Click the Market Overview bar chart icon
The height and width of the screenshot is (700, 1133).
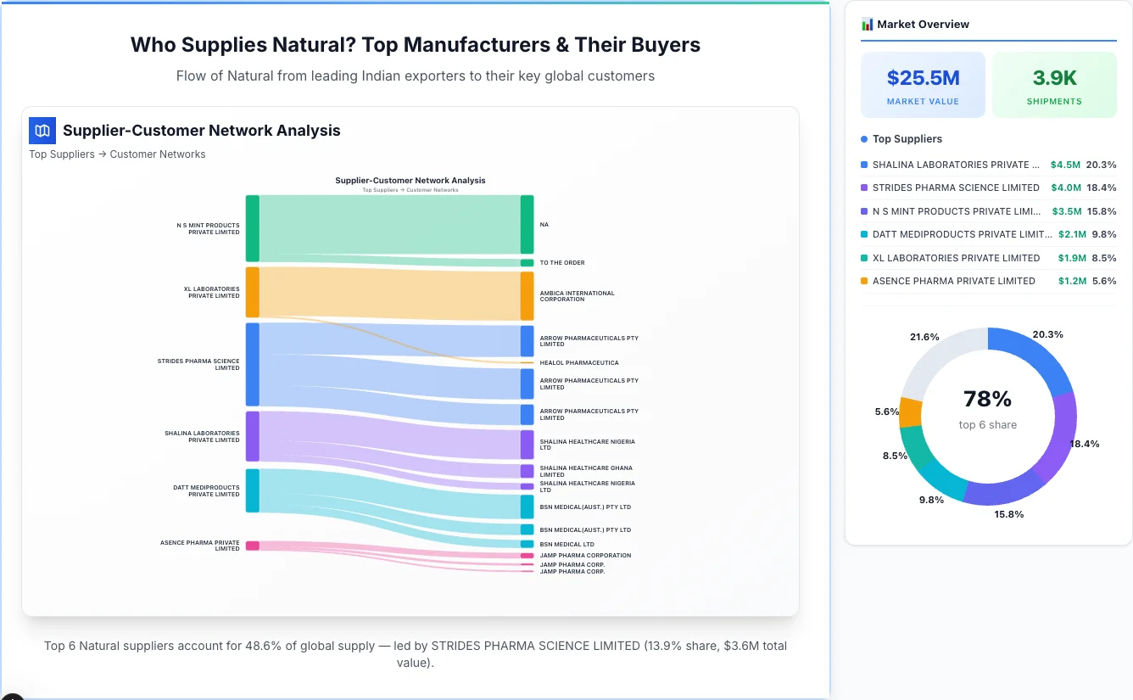coord(866,24)
